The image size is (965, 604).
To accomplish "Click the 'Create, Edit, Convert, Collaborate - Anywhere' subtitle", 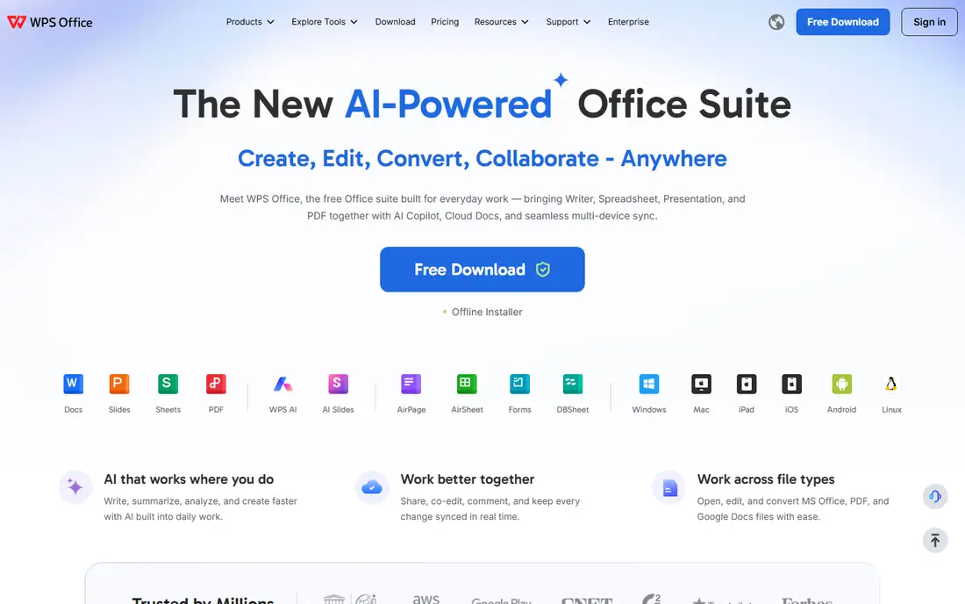I will click(482, 159).
